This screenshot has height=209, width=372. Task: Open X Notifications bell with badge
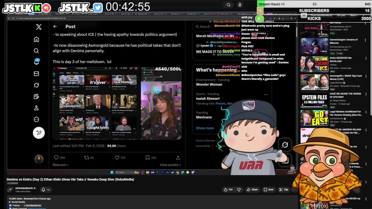pos(36,62)
